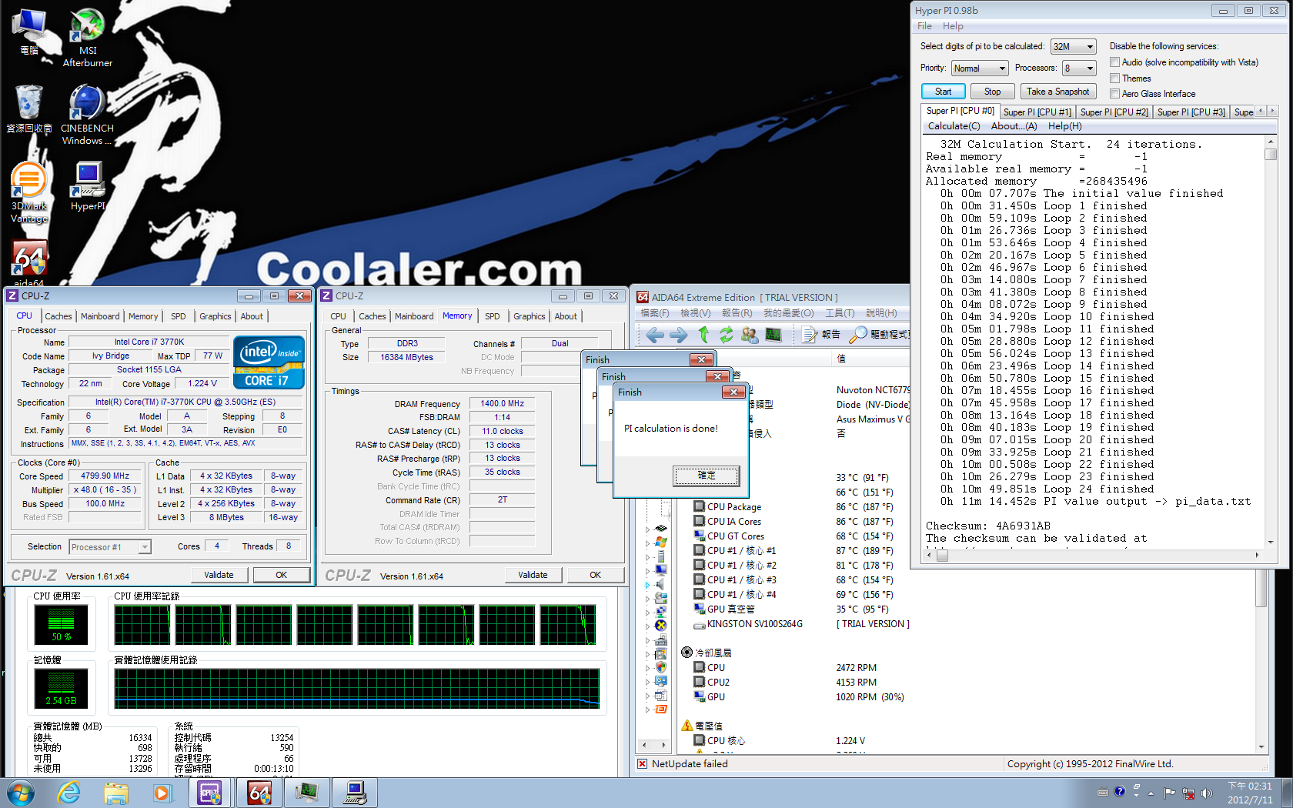
Task: Open AIDA64 工具(T) tools menu
Action: coord(840,313)
